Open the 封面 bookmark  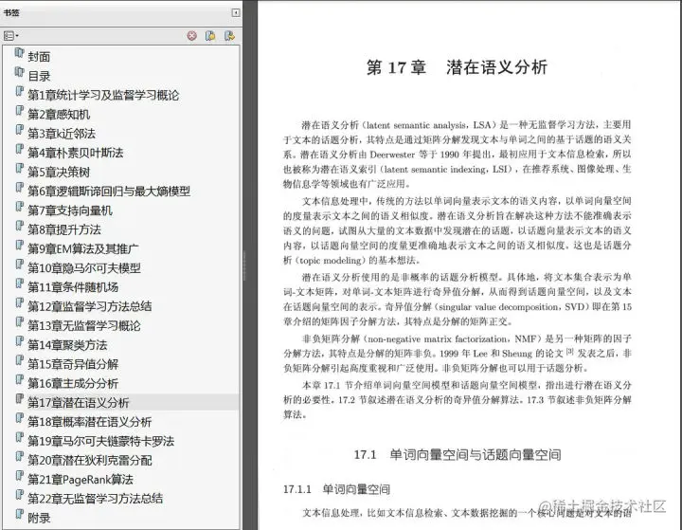click(39, 57)
